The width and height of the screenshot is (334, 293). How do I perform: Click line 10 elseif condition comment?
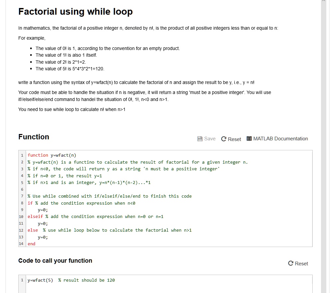coord(104,217)
